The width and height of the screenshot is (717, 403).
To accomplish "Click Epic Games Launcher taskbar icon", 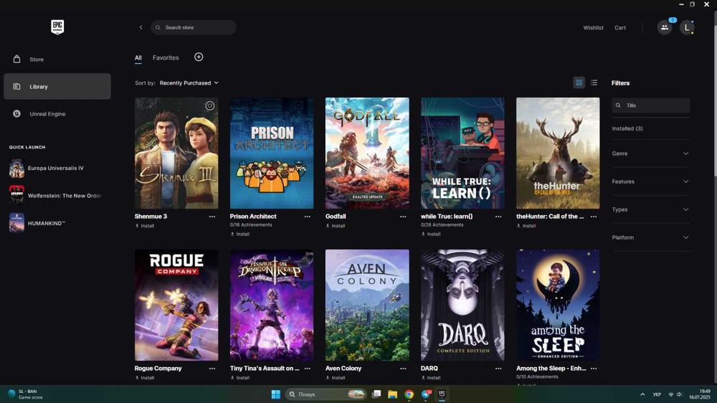I will [442, 394].
